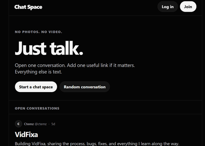Click the 5d timestamp

[x=53, y=124]
